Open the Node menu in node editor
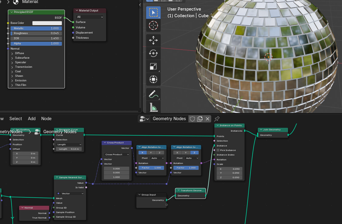The height and width of the screenshot is (224, 342). [x=46, y=119]
